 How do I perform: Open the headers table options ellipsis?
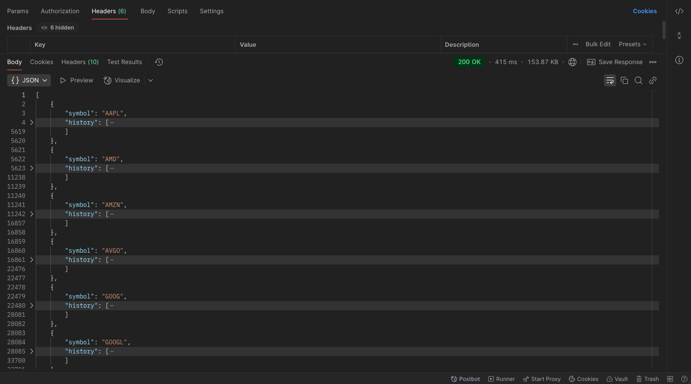click(x=575, y=44)
